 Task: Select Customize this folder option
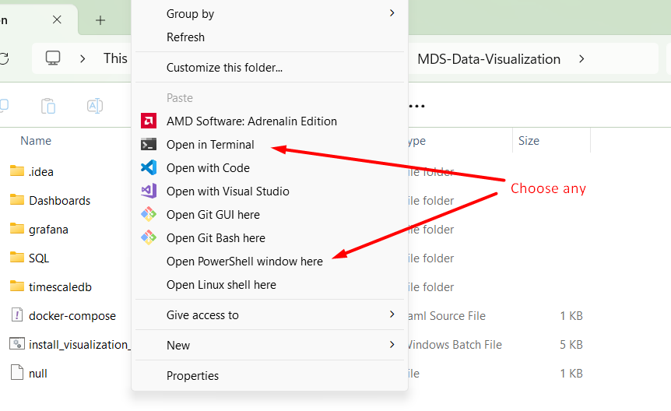click(x=224, y=68)
